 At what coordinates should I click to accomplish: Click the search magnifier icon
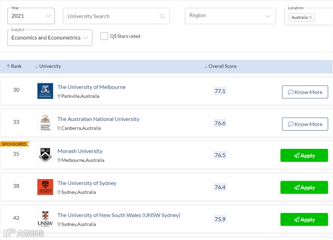tap(162, 16)
